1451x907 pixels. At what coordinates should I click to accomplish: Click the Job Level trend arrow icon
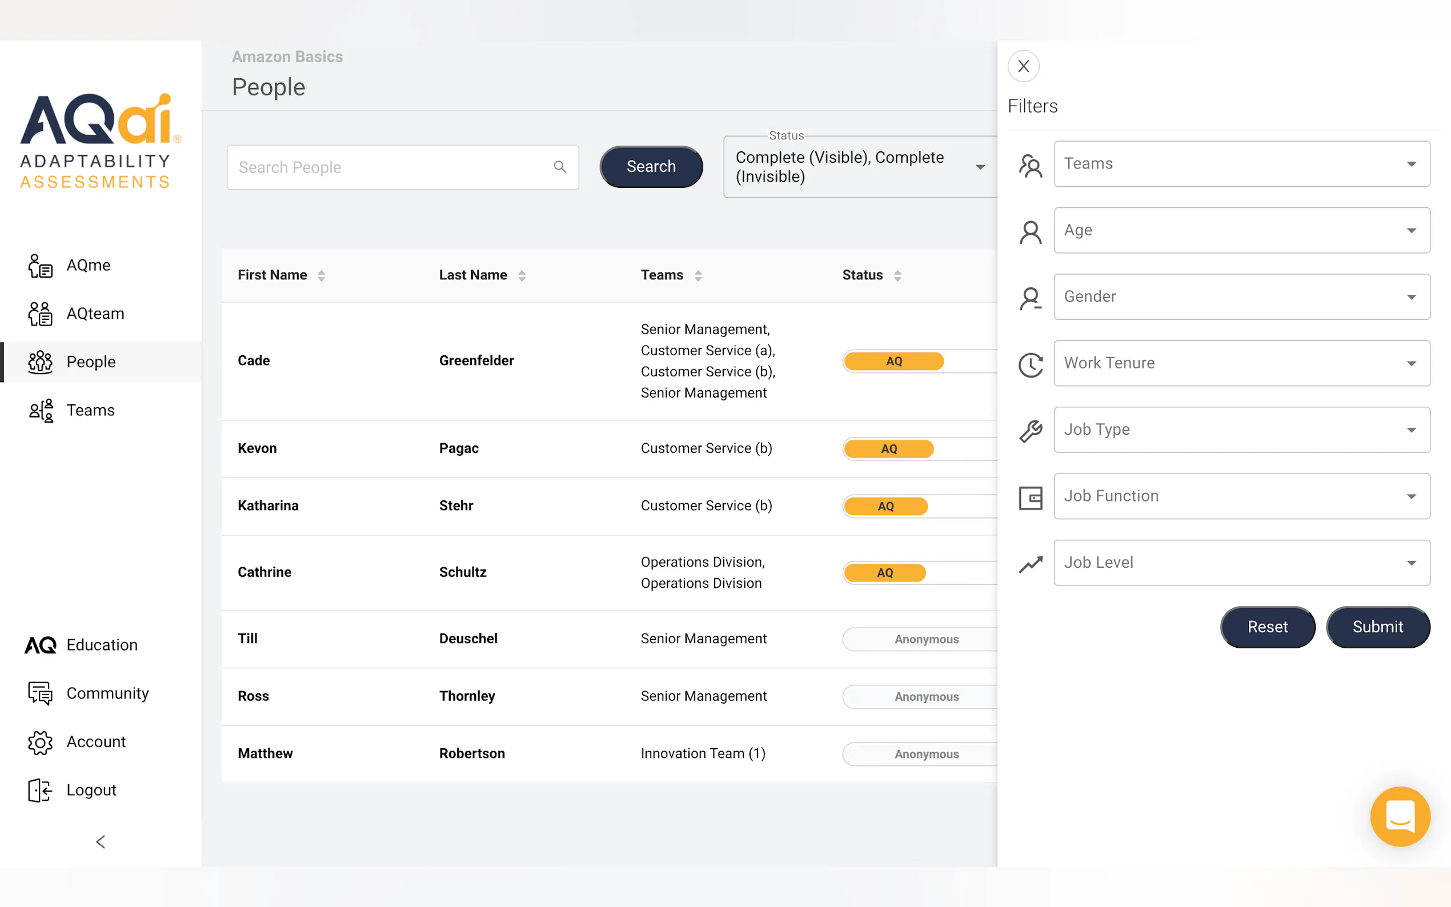1031,564
